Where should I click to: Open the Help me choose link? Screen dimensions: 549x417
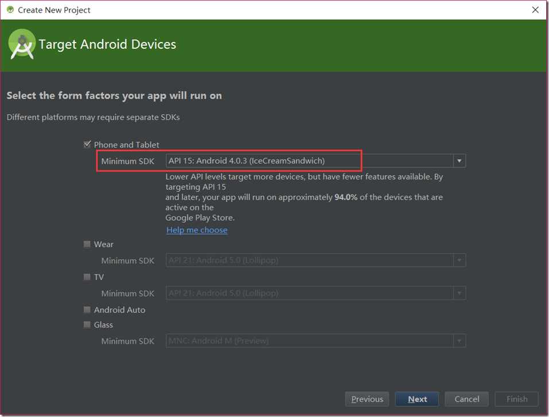click(x=197, y=230)
